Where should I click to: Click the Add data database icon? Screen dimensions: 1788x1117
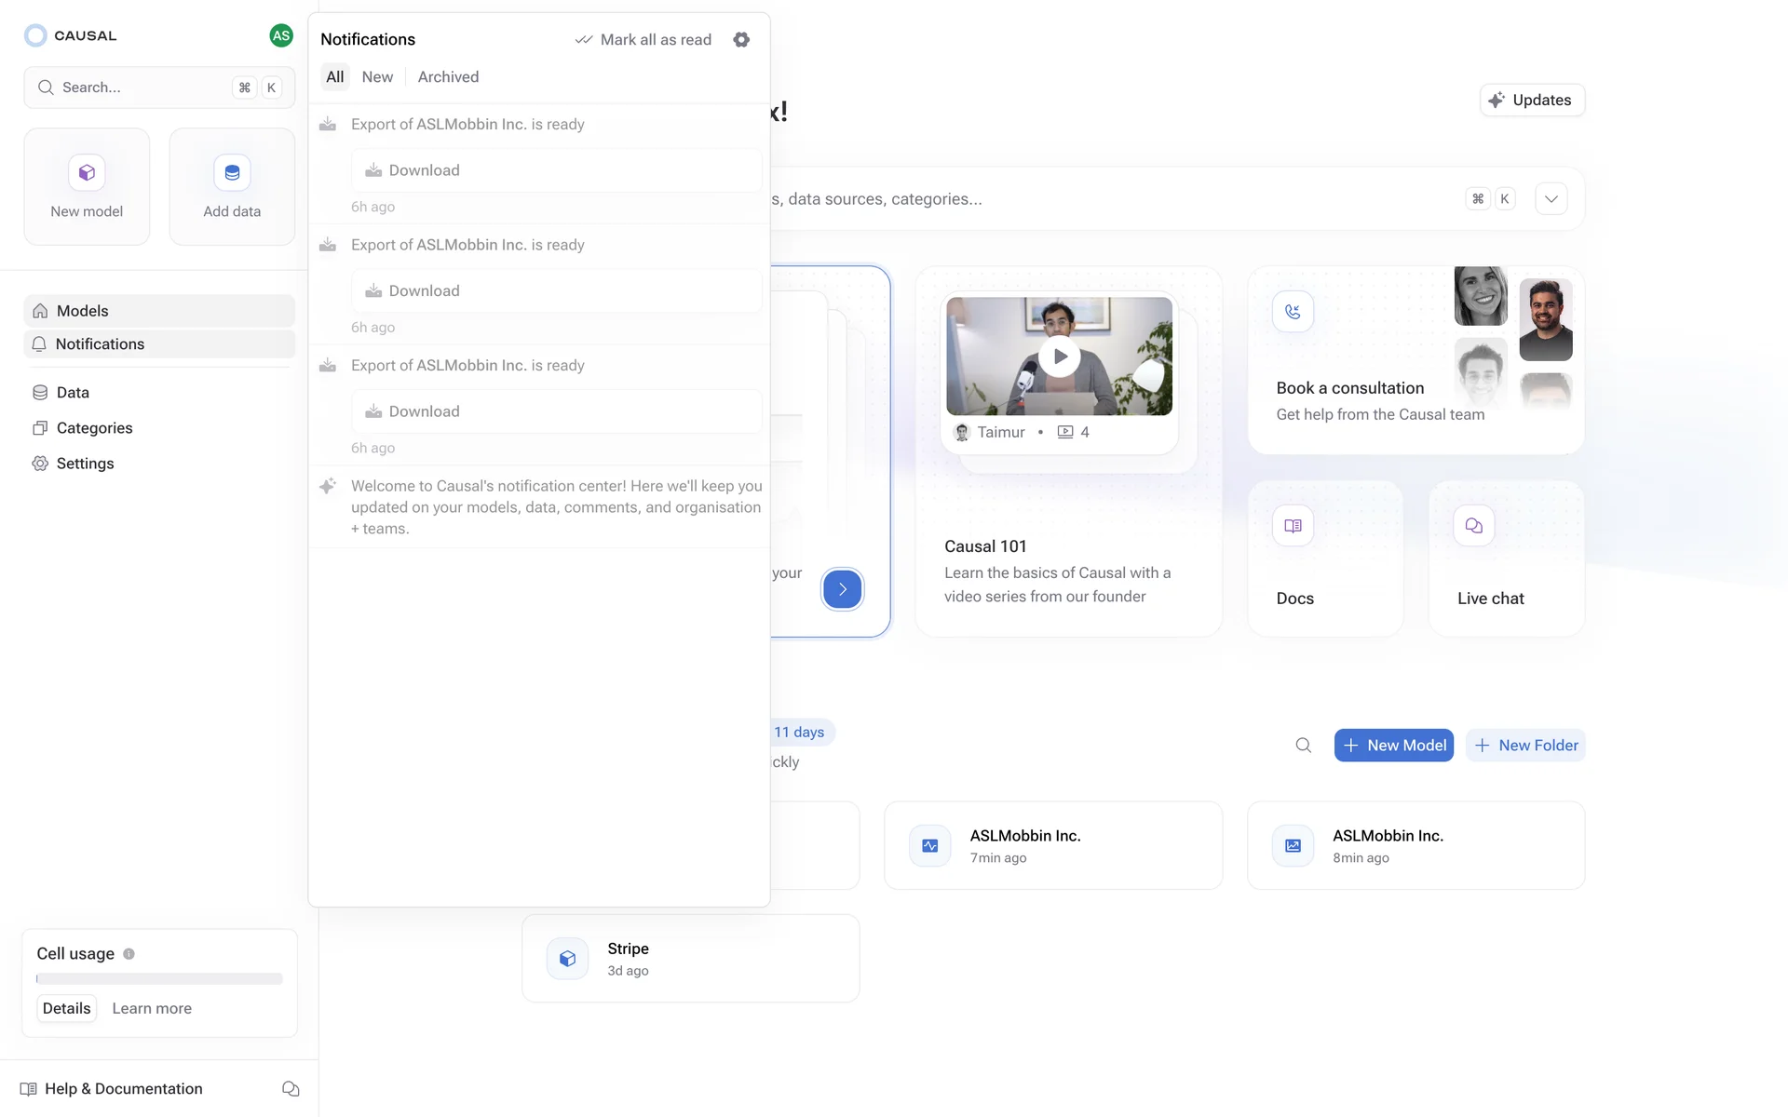point(232,172)
